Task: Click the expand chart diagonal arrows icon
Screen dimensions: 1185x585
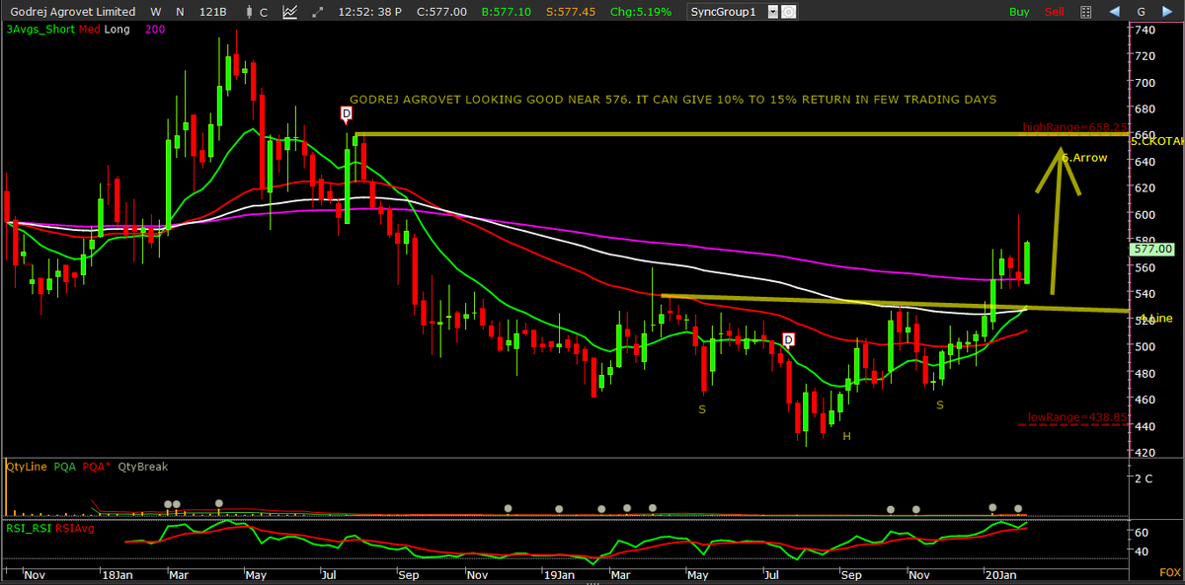Action: click(318, 12)
